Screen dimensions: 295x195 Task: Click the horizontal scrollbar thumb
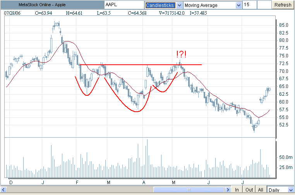coord(189,190)
